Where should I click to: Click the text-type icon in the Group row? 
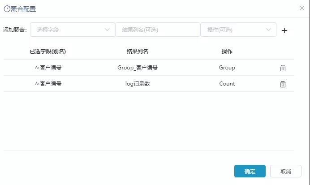(x=37, y=68)
